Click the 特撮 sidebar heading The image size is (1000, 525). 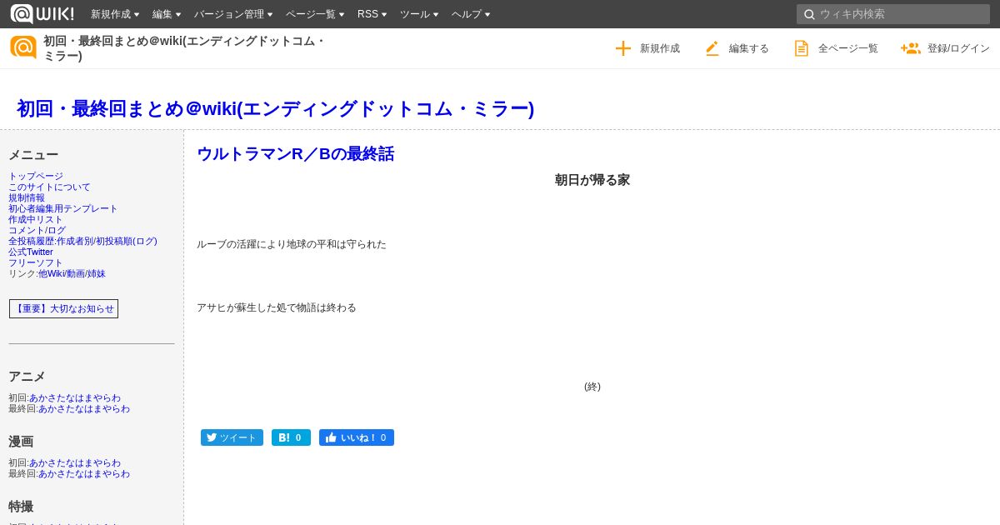pos(21,507)
